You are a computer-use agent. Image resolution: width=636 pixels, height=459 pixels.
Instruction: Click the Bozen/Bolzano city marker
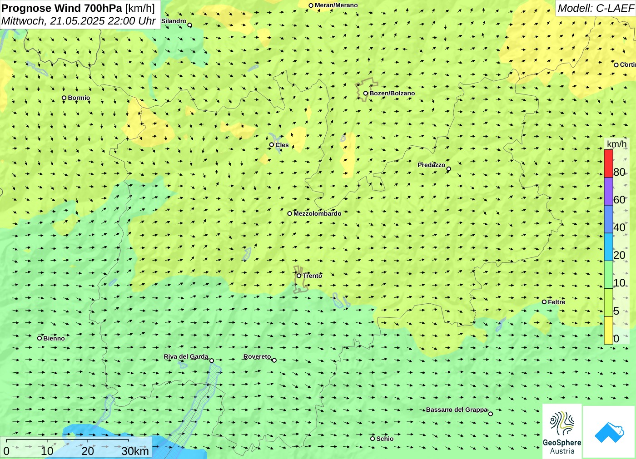click(x=366, y=94)
